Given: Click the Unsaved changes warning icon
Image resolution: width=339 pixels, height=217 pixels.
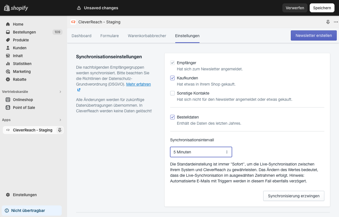Looking at the screenshot, I should (79, 8).
